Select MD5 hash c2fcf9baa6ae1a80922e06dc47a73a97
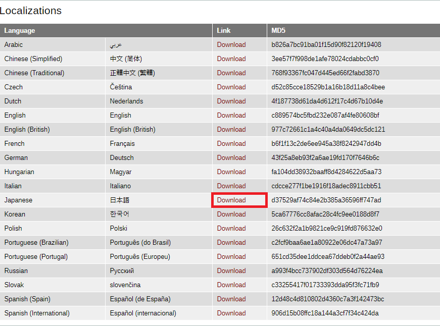This screenshot has width=440, height=326. pos(327,242)
